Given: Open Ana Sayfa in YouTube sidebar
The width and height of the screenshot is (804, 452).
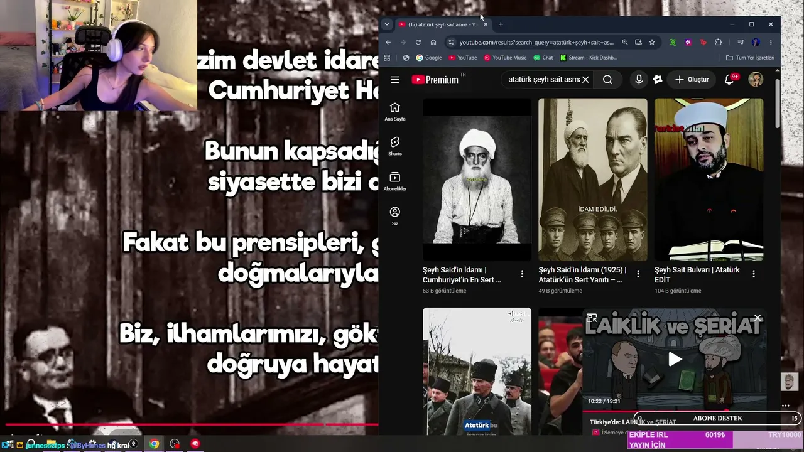Looking at the screenshot, I should point(394,111).
